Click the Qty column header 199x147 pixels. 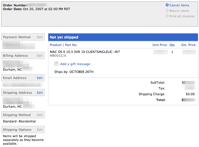pyautogui.click(x=172, y=45)
